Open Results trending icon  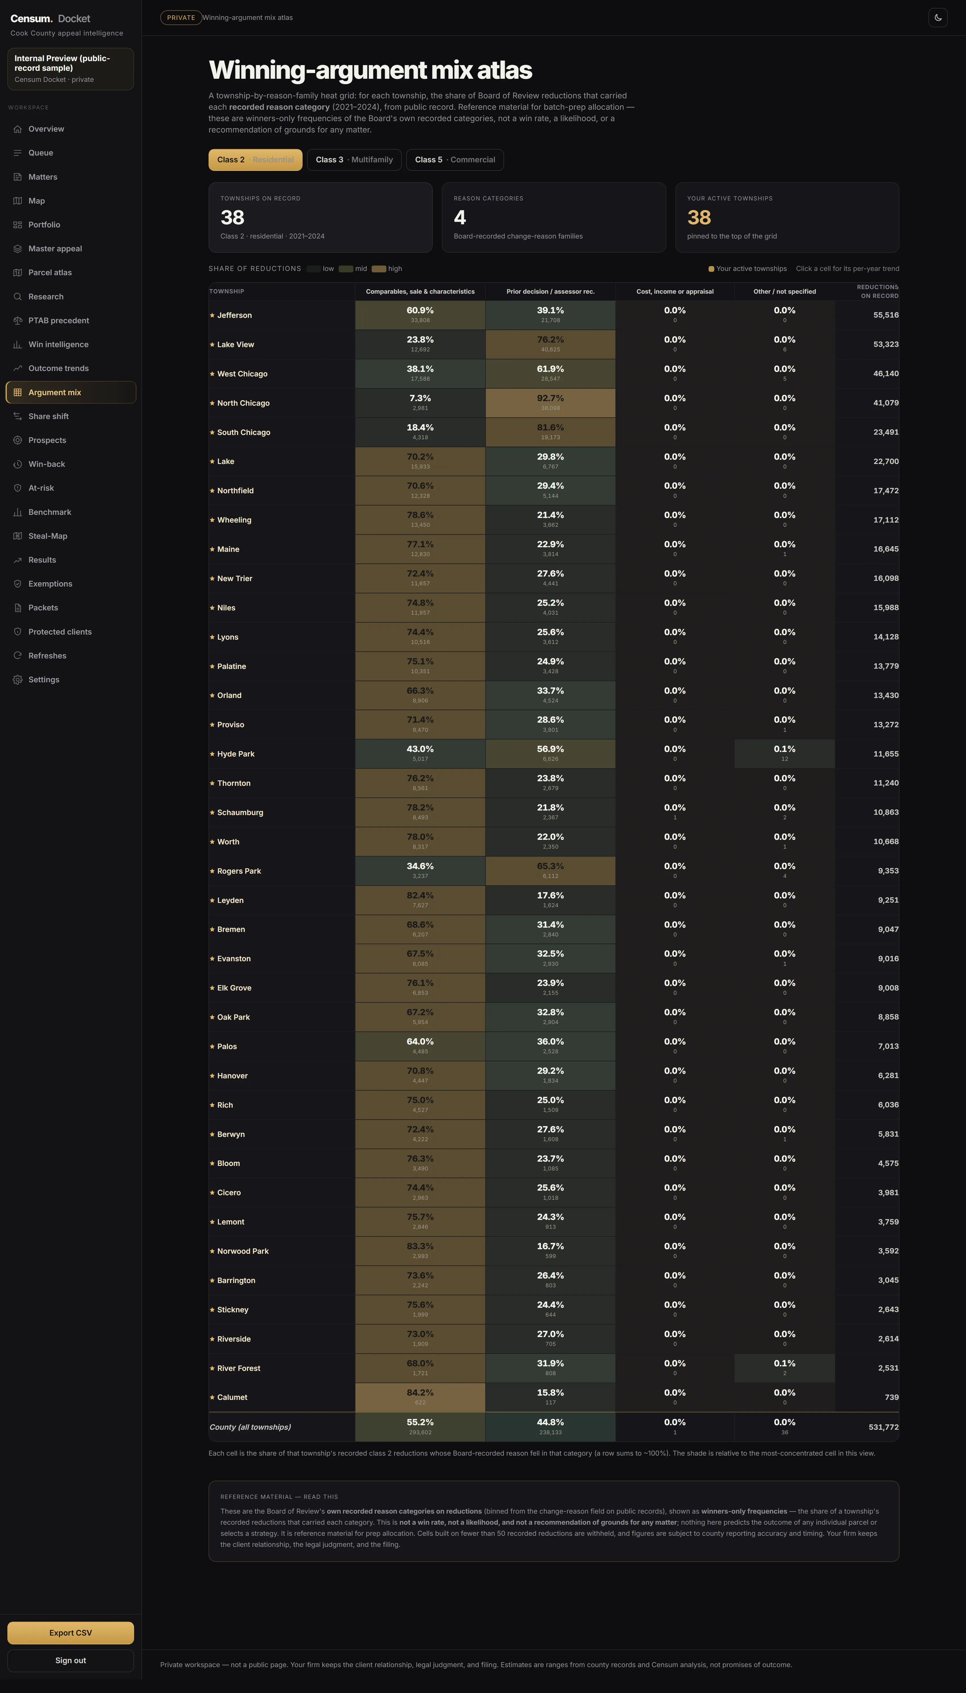click(18, 560)
